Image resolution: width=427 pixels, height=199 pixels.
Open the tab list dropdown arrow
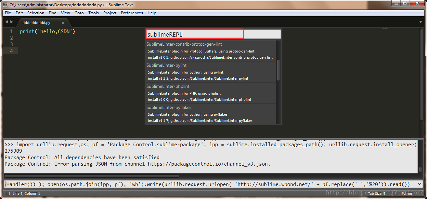click(421, 22)
